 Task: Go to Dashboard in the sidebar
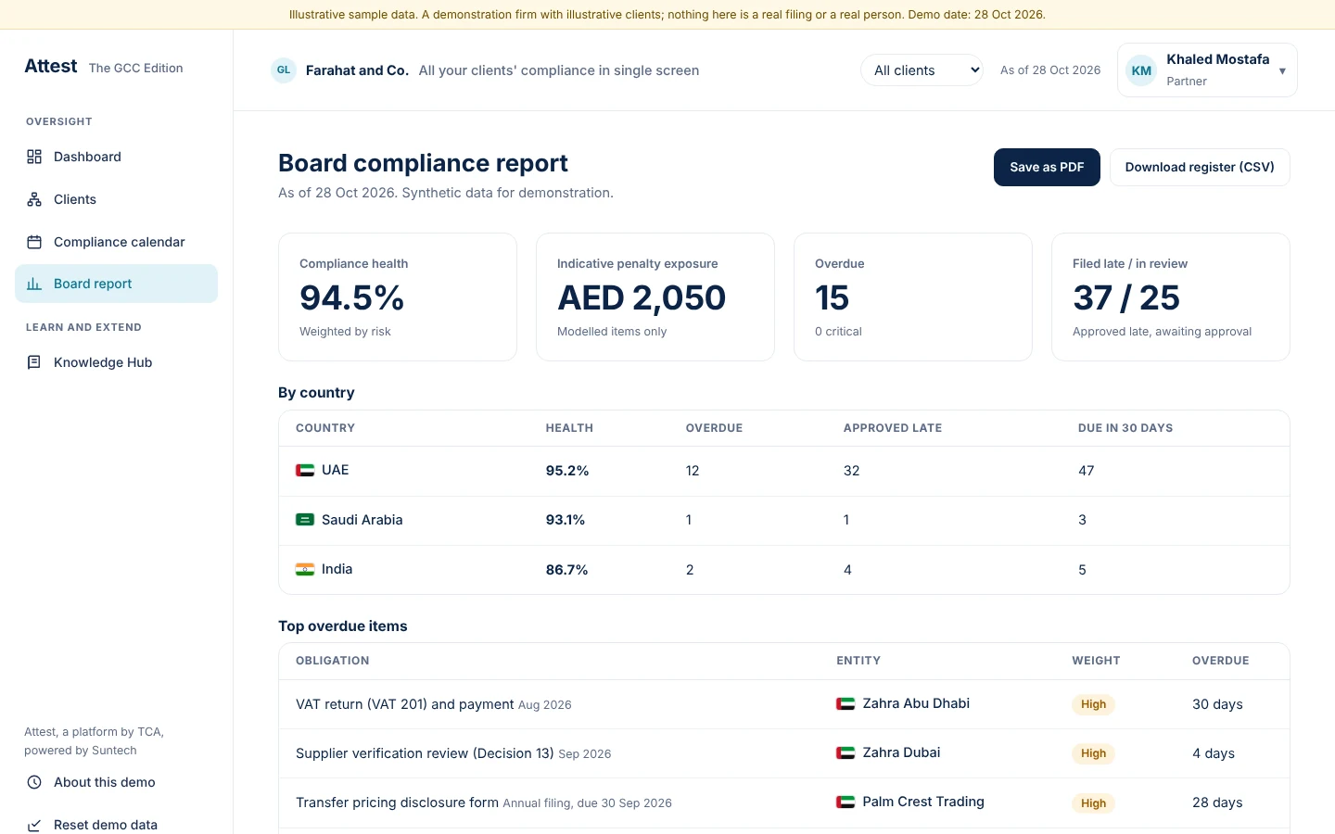click(x=116, y=157)
